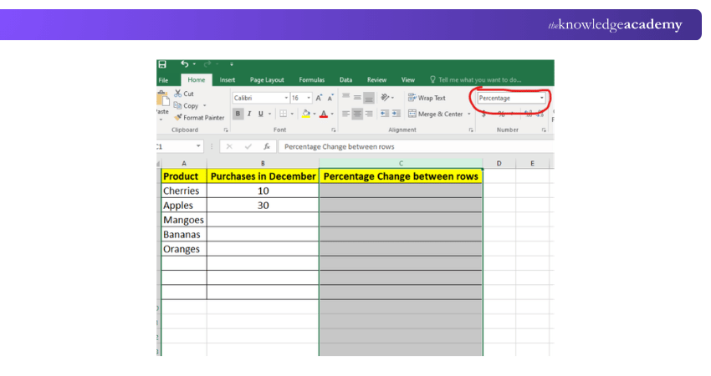711x376 pixels.
Task: Click the Undo arrow icon
Action: coord(185,64)
